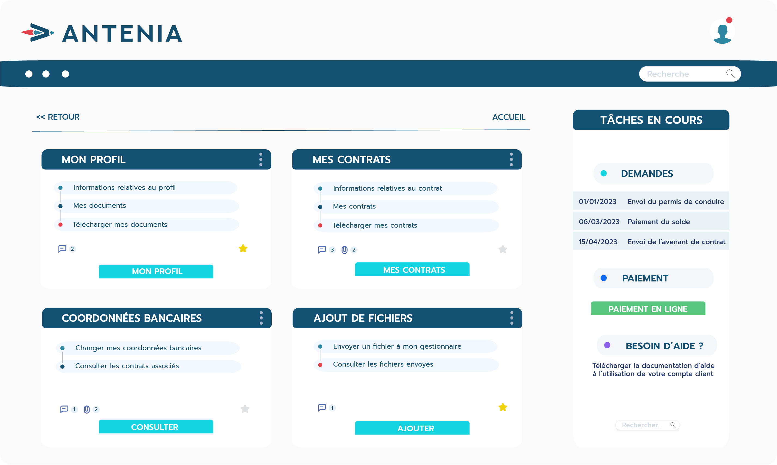Open the user profile avatar icon
This screenshot has height=465, width=777.
click(x=722, y=31)
